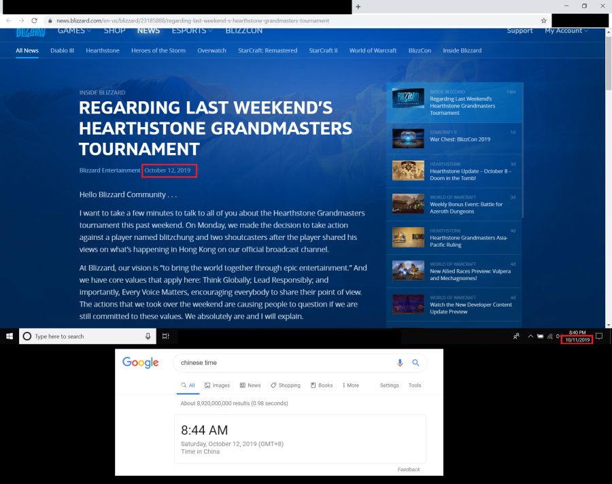Select the Diablo III news tab
Viewport: 612px width, 484px height.
(x=62, y=50)
